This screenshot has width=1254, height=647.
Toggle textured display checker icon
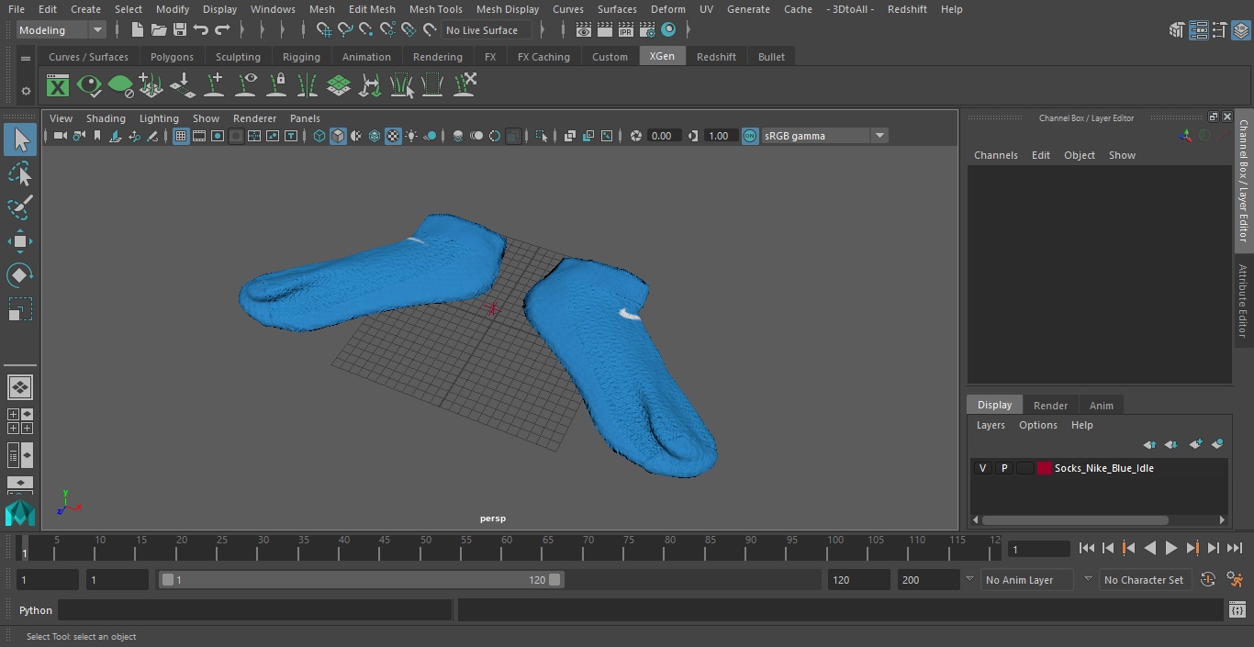(x=393, y=136)
